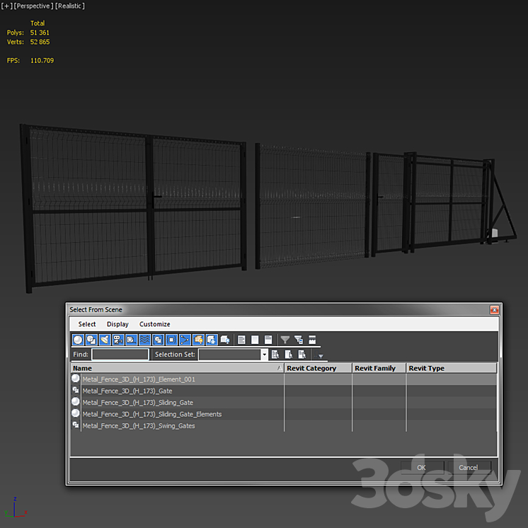Open the Realistic shading label menu
Screen dimensions: 528x528
pos(69,6)
